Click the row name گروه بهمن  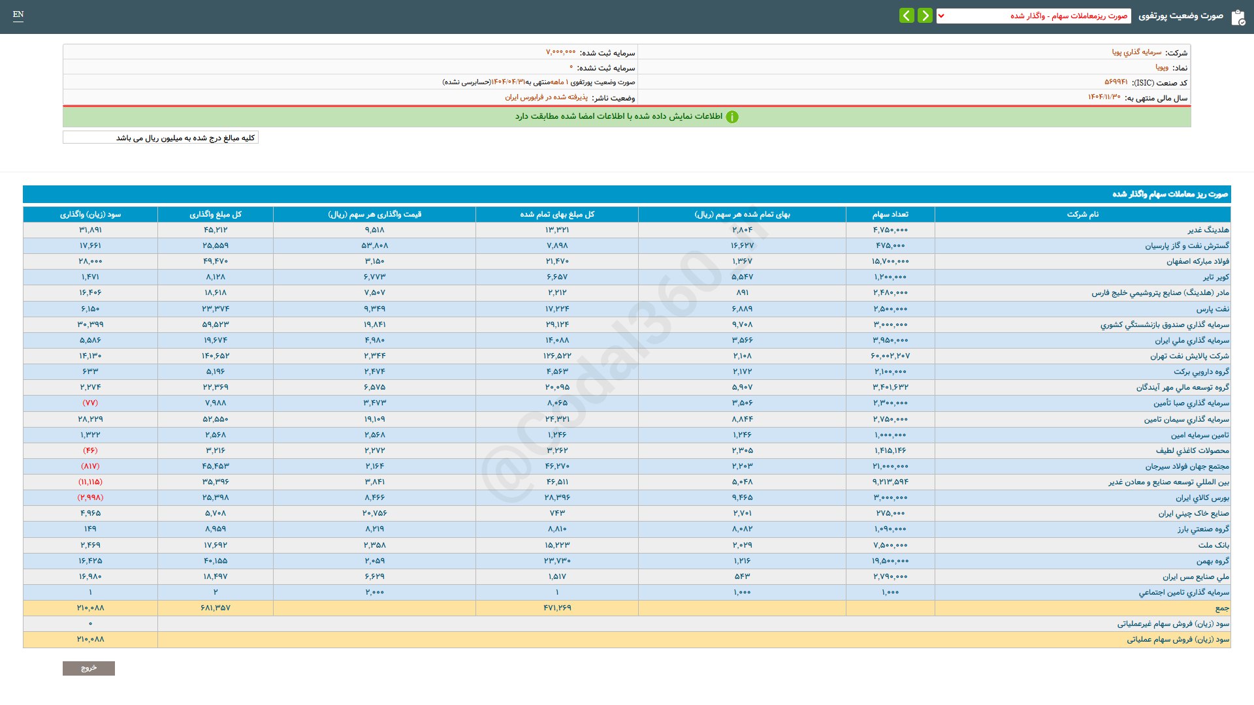pos(1213,561)
